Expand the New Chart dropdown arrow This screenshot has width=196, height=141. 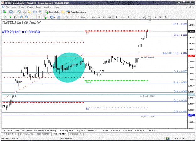[x=7, y=12]
